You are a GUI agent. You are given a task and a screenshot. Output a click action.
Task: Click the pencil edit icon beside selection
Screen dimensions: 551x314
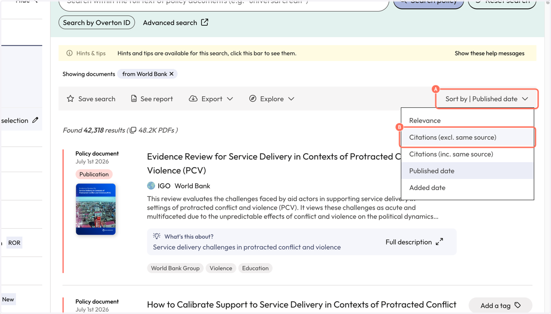click(x=35, y=120)
